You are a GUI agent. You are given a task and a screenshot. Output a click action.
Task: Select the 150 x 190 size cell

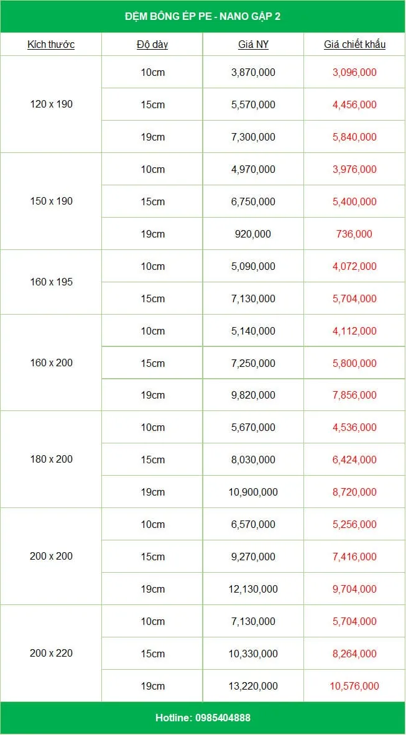pos(51,201)
